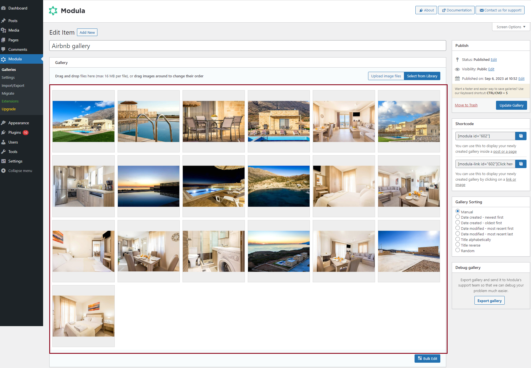Collapse the Debug gallery panel header
Viewport: 531px width, 368px height.
coord(491,267)
